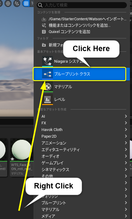
Task: Toggle the world/local coordinate globe icon
Action: point(8,3)
